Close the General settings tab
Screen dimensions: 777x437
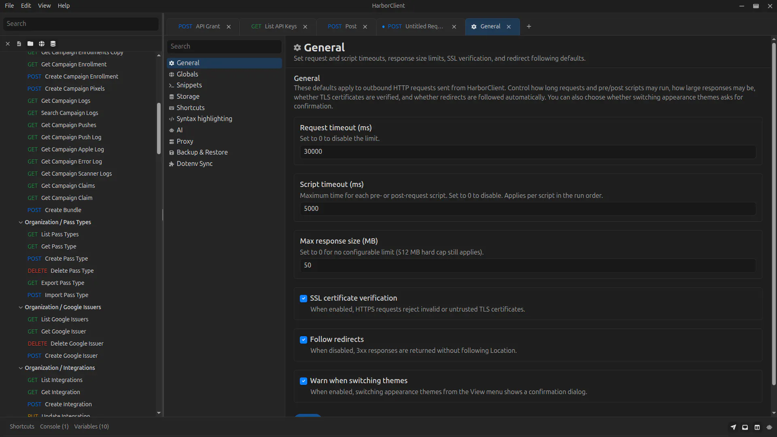pyautogui.click(x=509, y=27)
